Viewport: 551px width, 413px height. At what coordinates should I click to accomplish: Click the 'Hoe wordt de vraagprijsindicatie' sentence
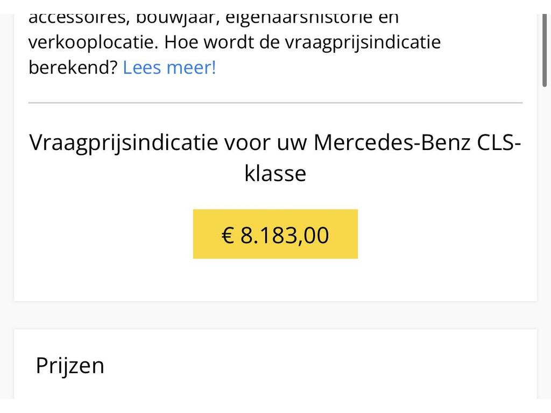302,42
